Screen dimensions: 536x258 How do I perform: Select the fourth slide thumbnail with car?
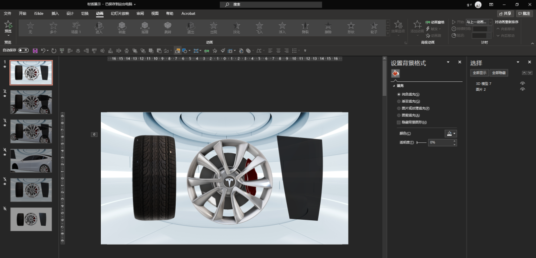pyautogui.click(x=31, y=160)
